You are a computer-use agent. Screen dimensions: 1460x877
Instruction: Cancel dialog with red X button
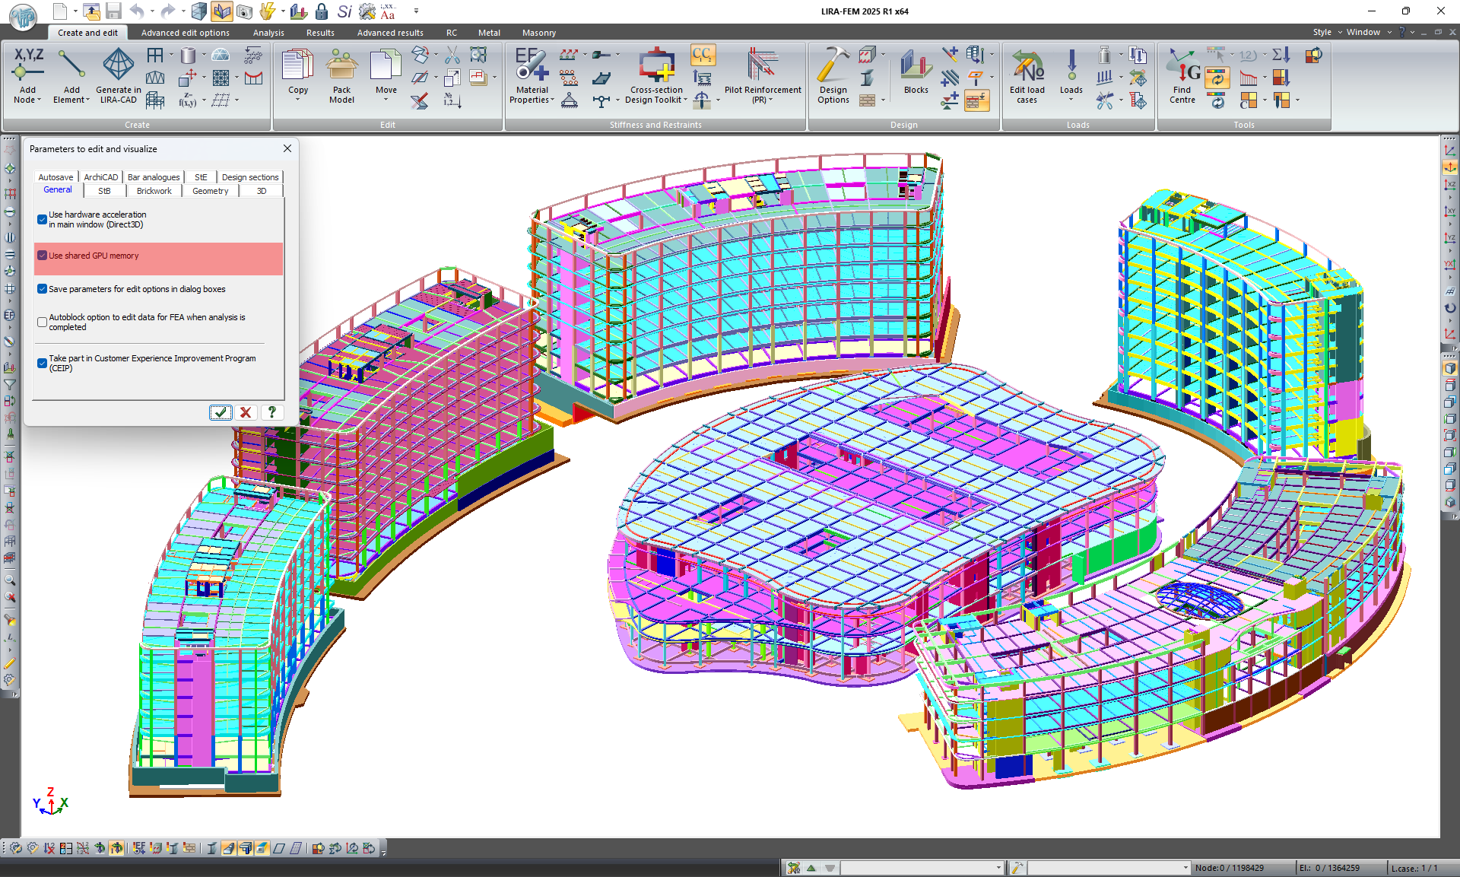tap(246, 412)
